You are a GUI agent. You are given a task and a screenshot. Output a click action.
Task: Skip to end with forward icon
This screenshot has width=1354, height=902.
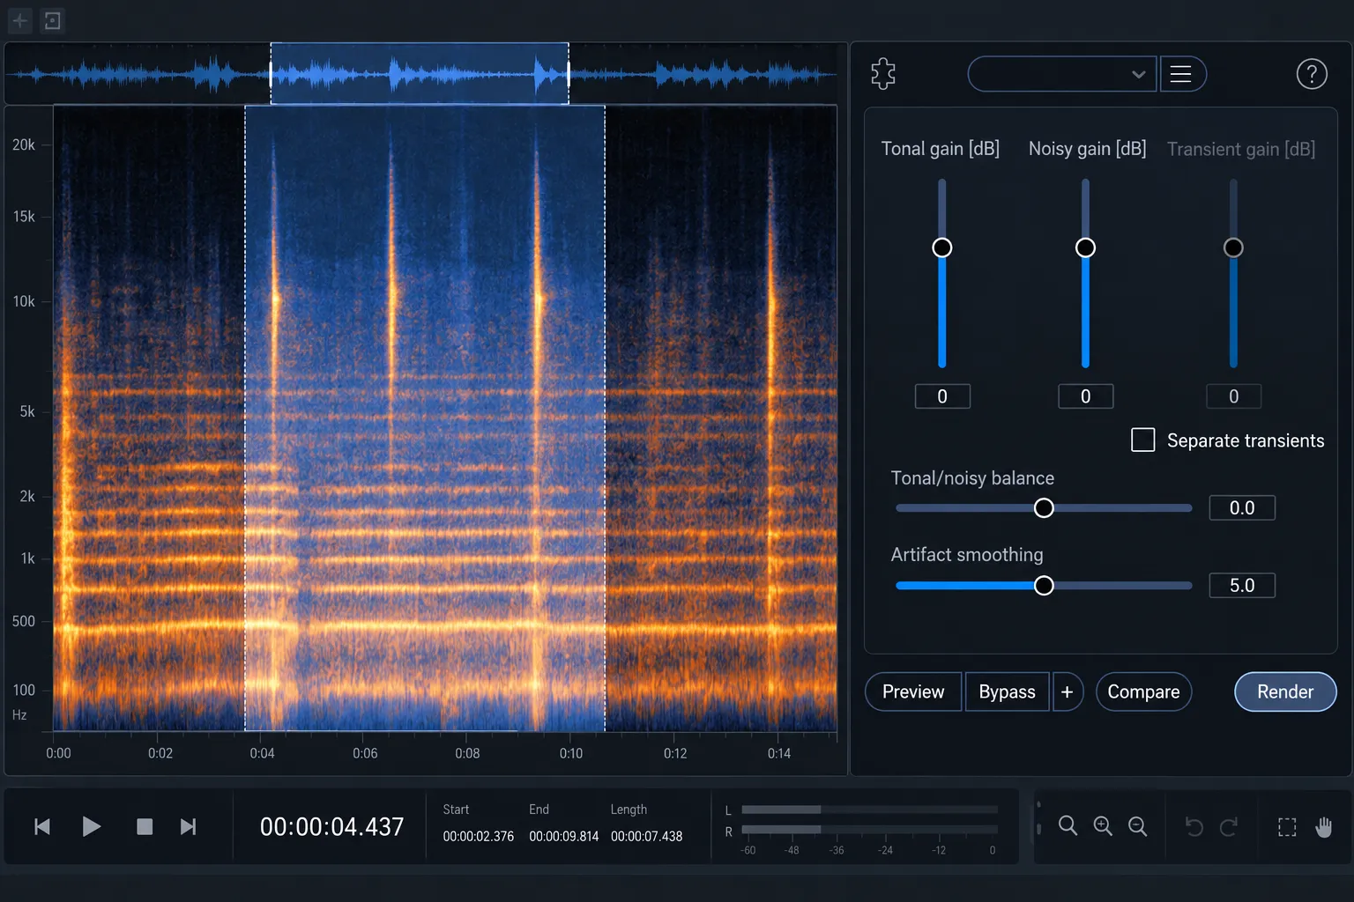click(x=188, y=826)
